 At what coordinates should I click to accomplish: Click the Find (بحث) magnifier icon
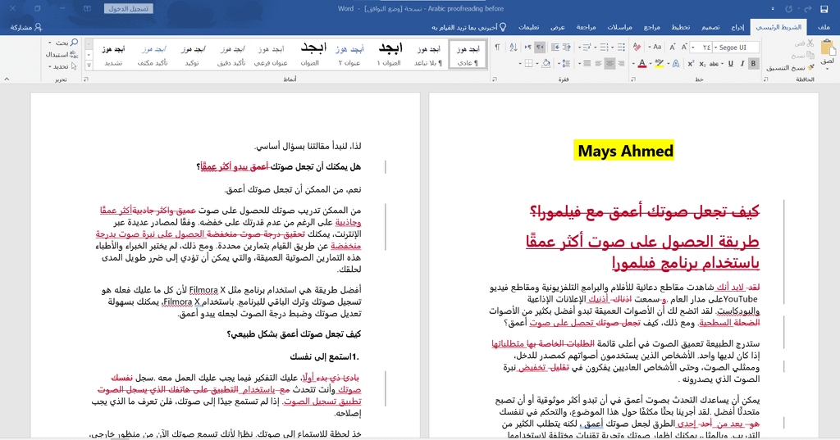pyautogui.click(x=75, y=43)
